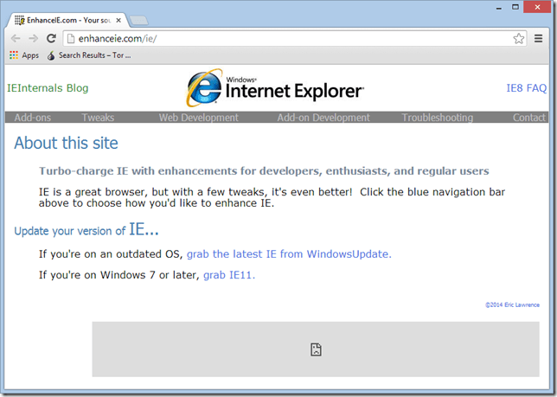
Task: Click the address bar showing enhanceie.com/ie/
Action: (294, 38)
